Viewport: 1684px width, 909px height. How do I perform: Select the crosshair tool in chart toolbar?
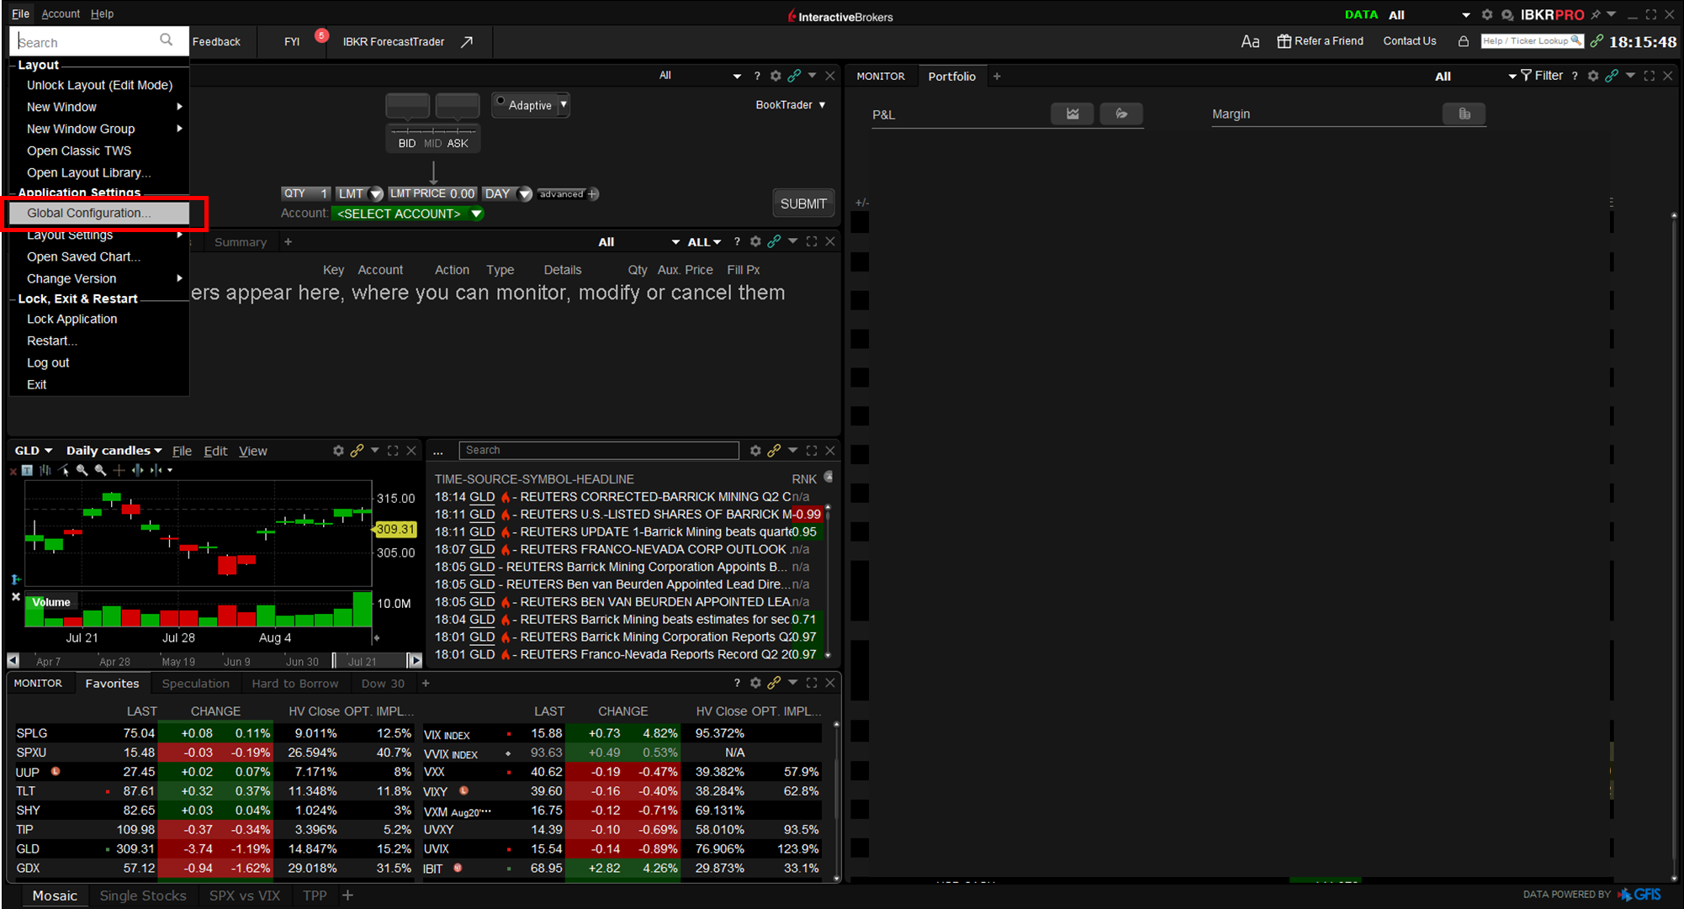119,470
